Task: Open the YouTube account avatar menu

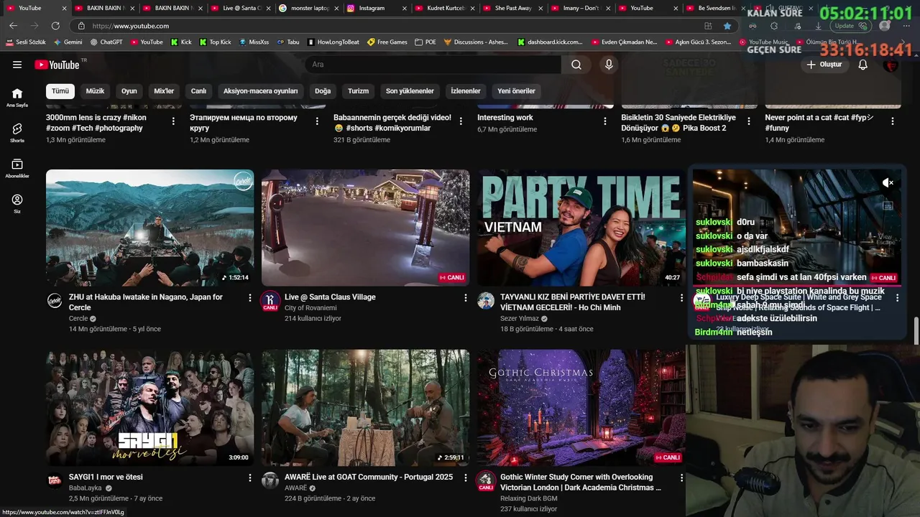Action: coord(891,65)
